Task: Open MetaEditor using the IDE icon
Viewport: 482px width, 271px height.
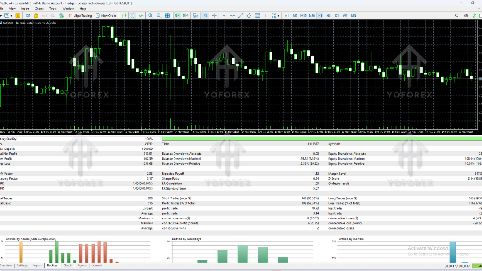Action: tap(27, 15)
